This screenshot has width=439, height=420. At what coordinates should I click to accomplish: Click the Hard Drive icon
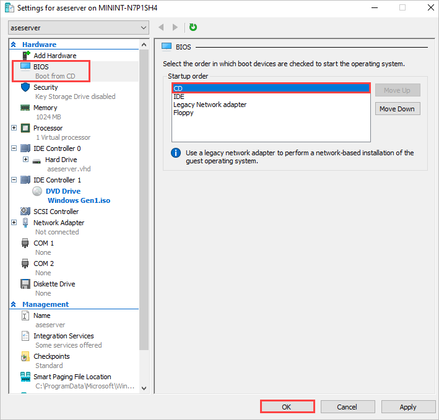37,161
